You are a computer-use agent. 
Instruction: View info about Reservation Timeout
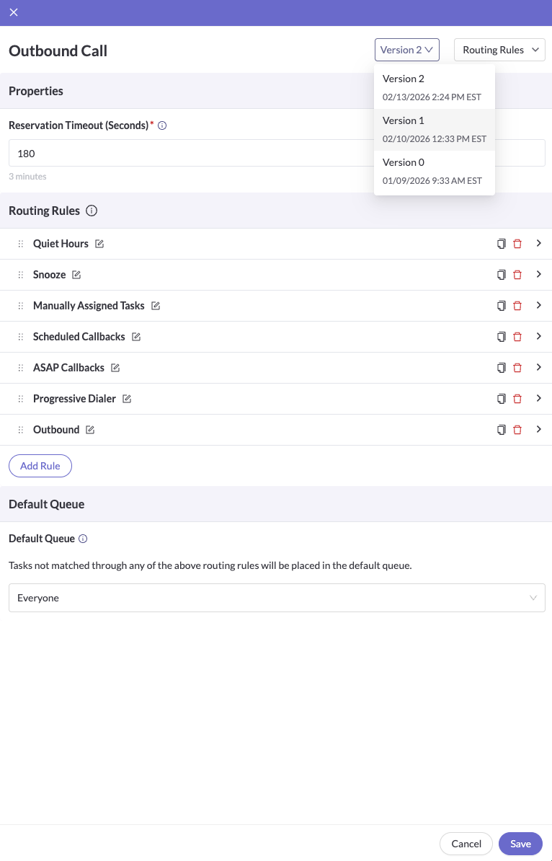click(162, 125)
